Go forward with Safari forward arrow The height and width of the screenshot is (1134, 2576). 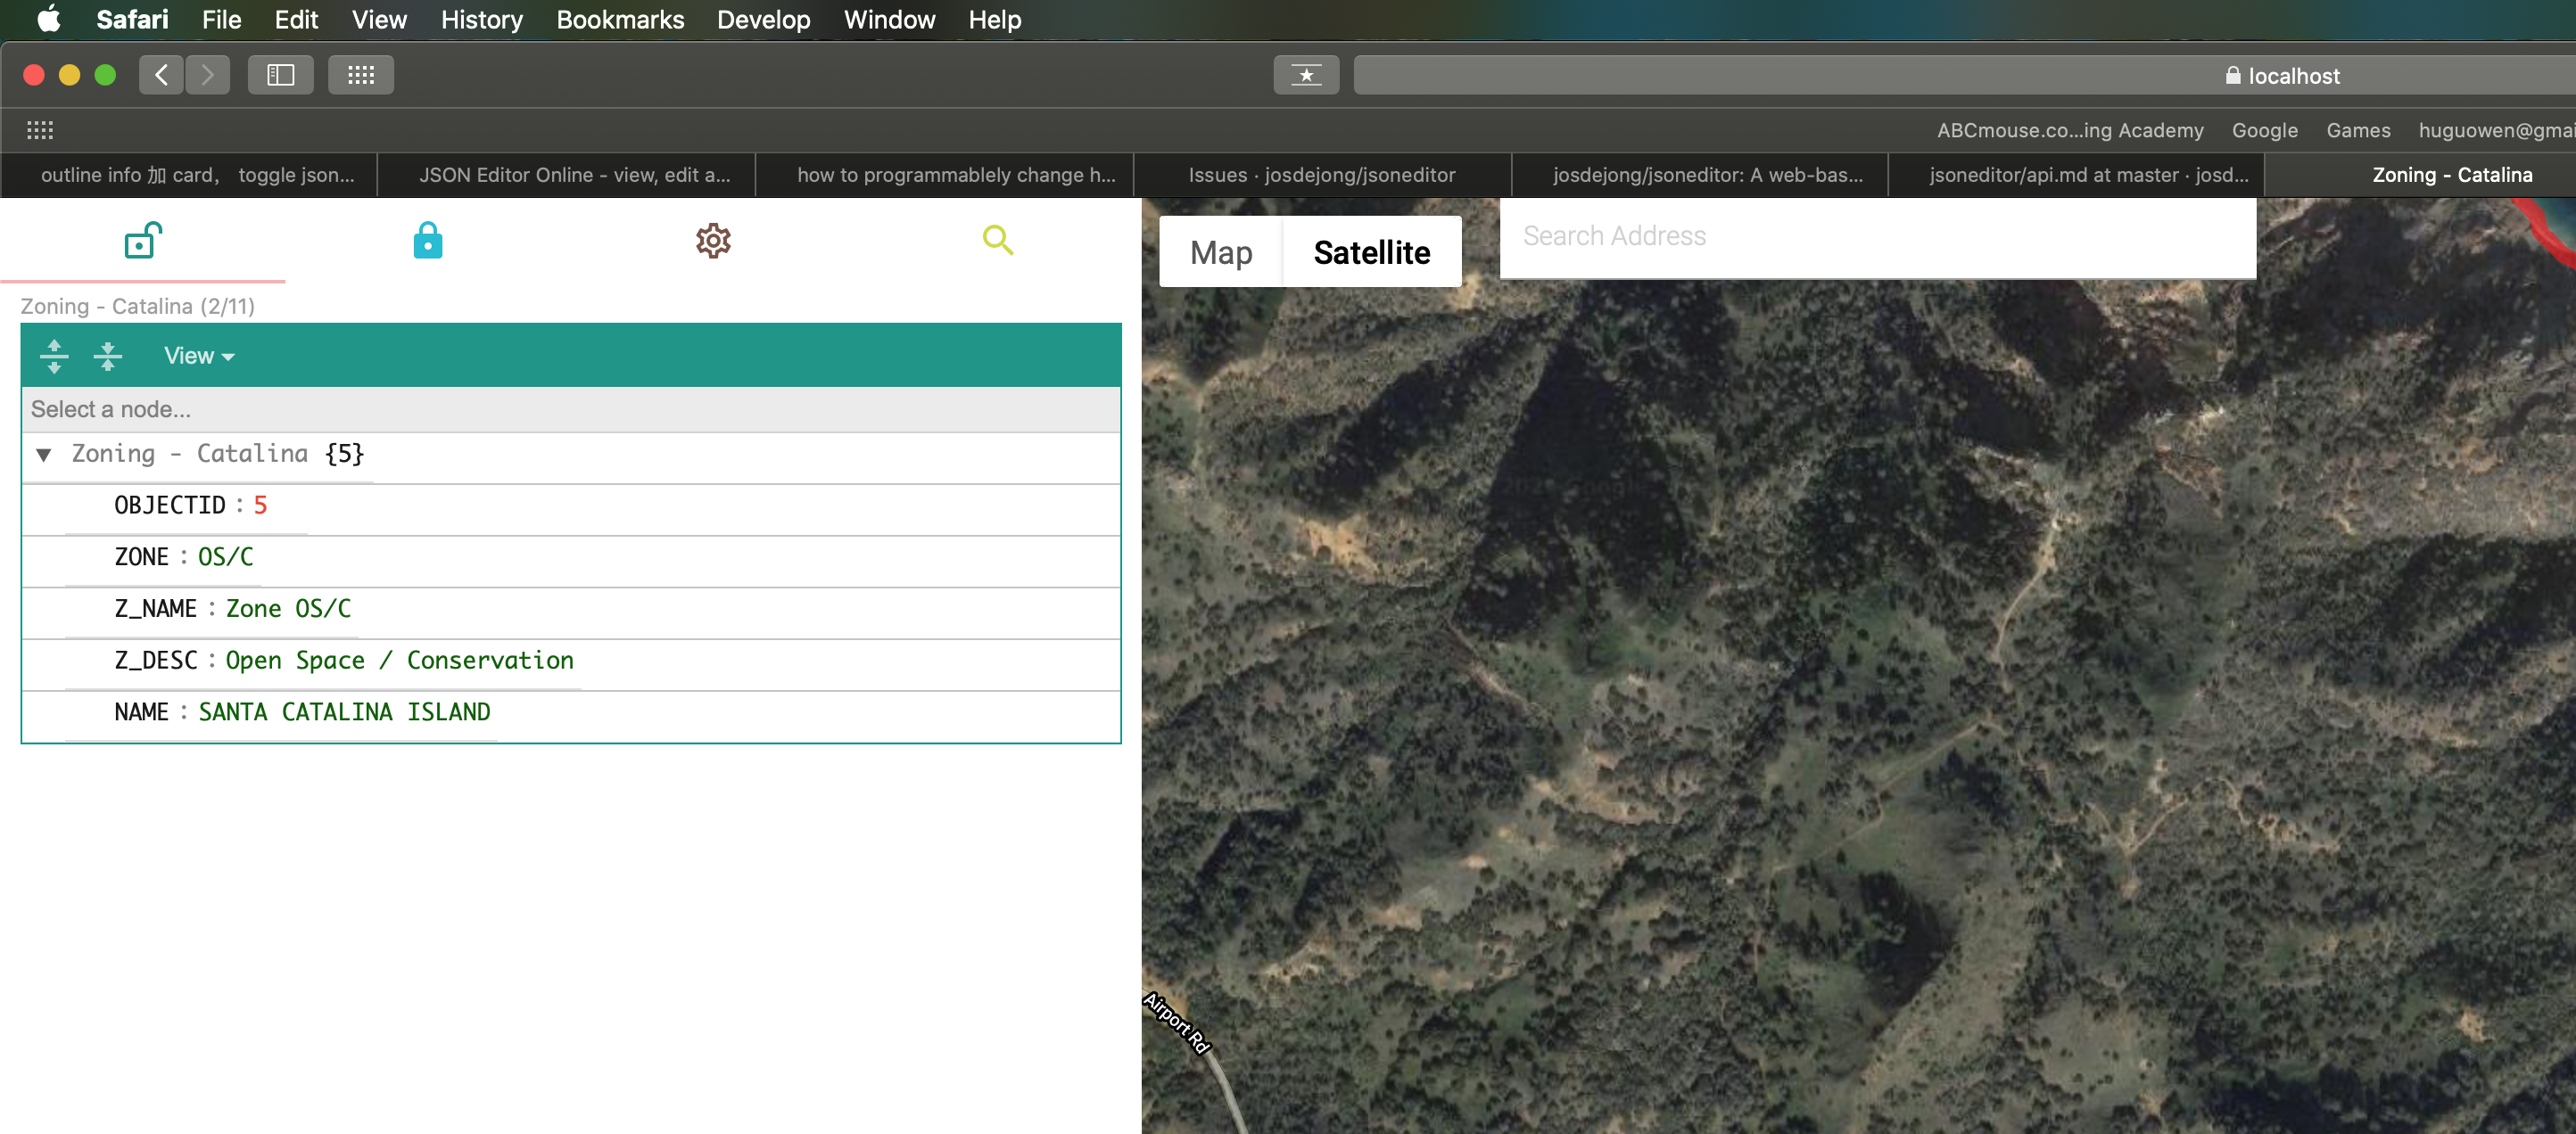pos(207,75)
